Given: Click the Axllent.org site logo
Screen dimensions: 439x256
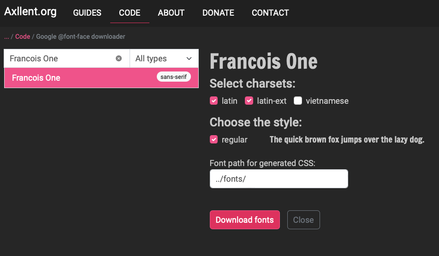Looking at the screenshot, I should click(x=30, y=12).
